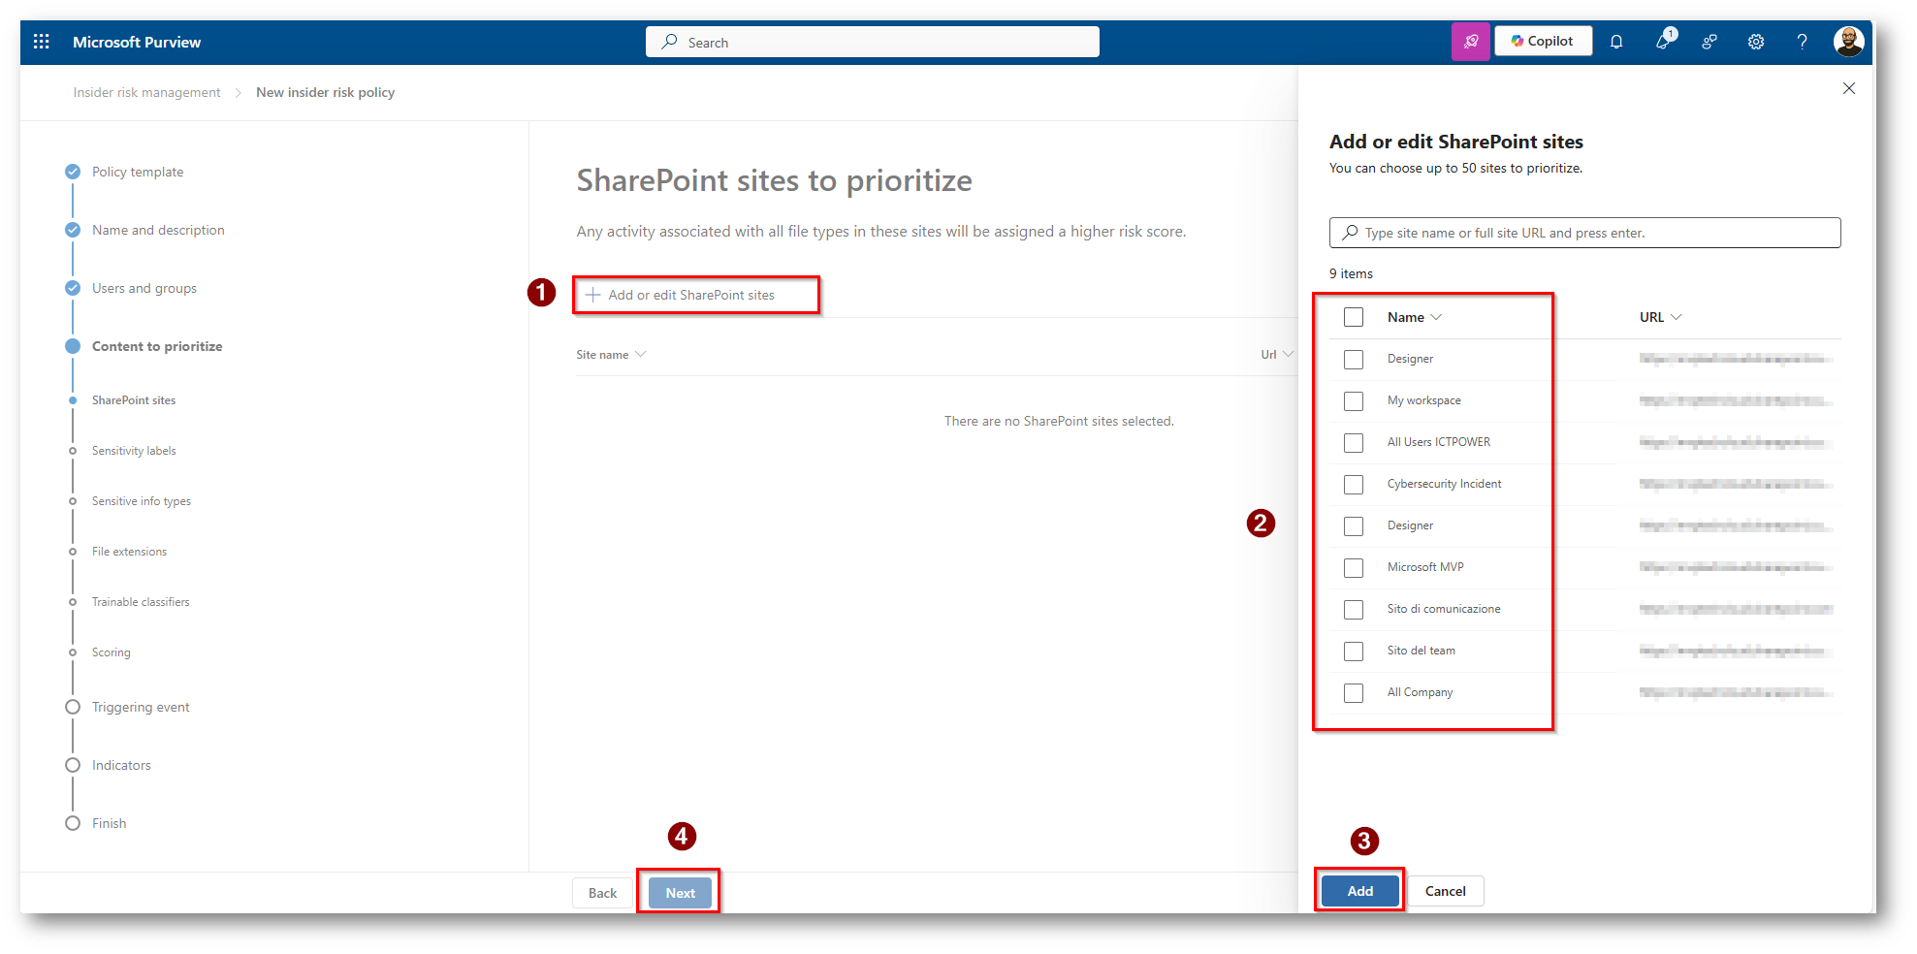Open the Settings gear

coord(1756,42)
